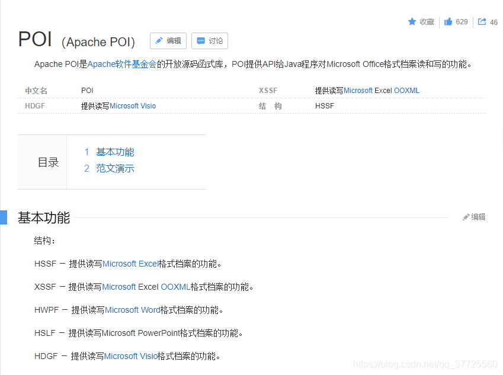The image size is (503, 375).
Task: Click the star favorite icon
Action: click(x=412, y=21)
